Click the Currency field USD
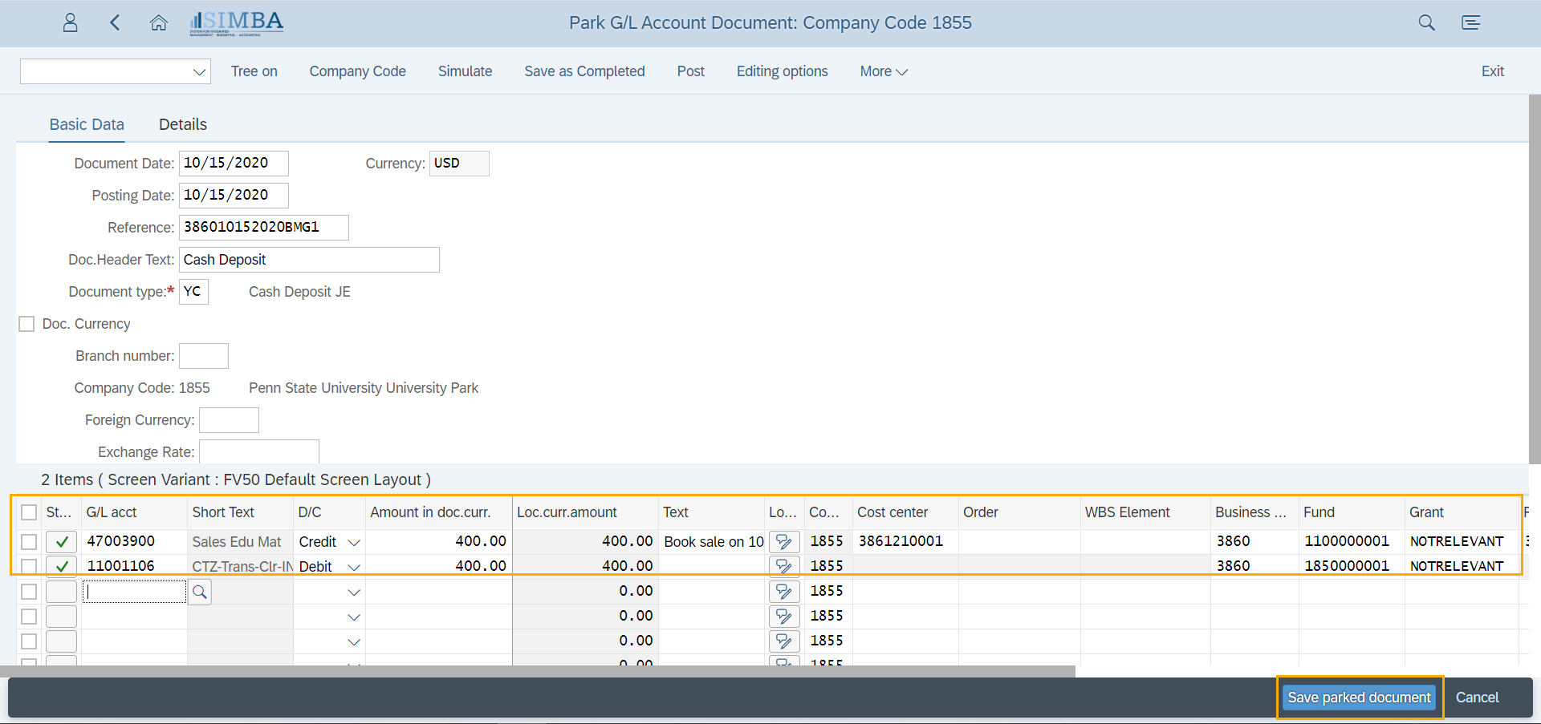1541x724 pixels. click(459, 164)
